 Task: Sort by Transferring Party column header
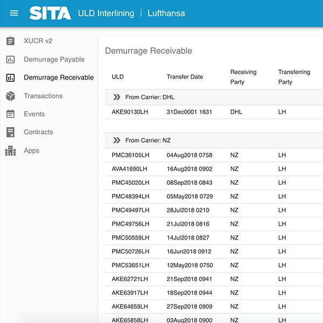point(294,77)
